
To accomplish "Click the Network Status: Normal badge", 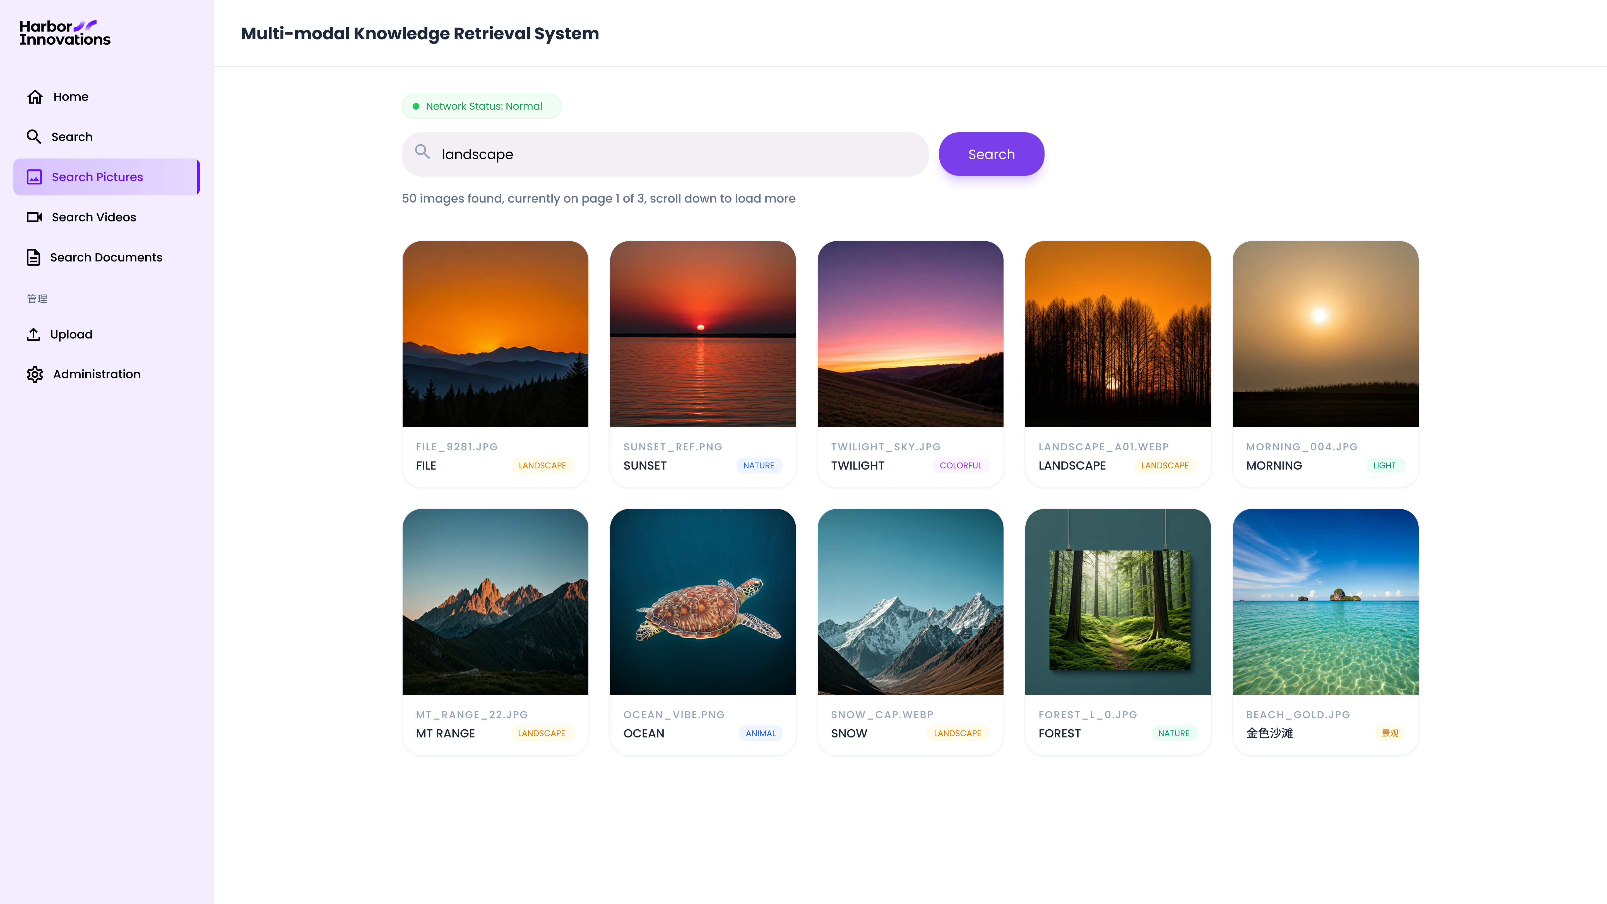I will point(481,106).
